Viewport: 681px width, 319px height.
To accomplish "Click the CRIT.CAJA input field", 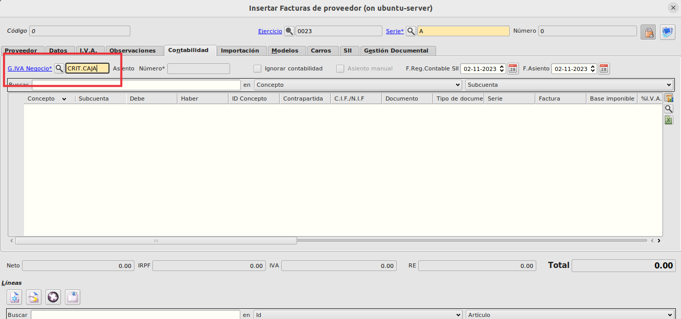I will (87, 68).
